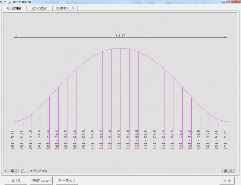Select label [06] - 179.62

point(57,139)
